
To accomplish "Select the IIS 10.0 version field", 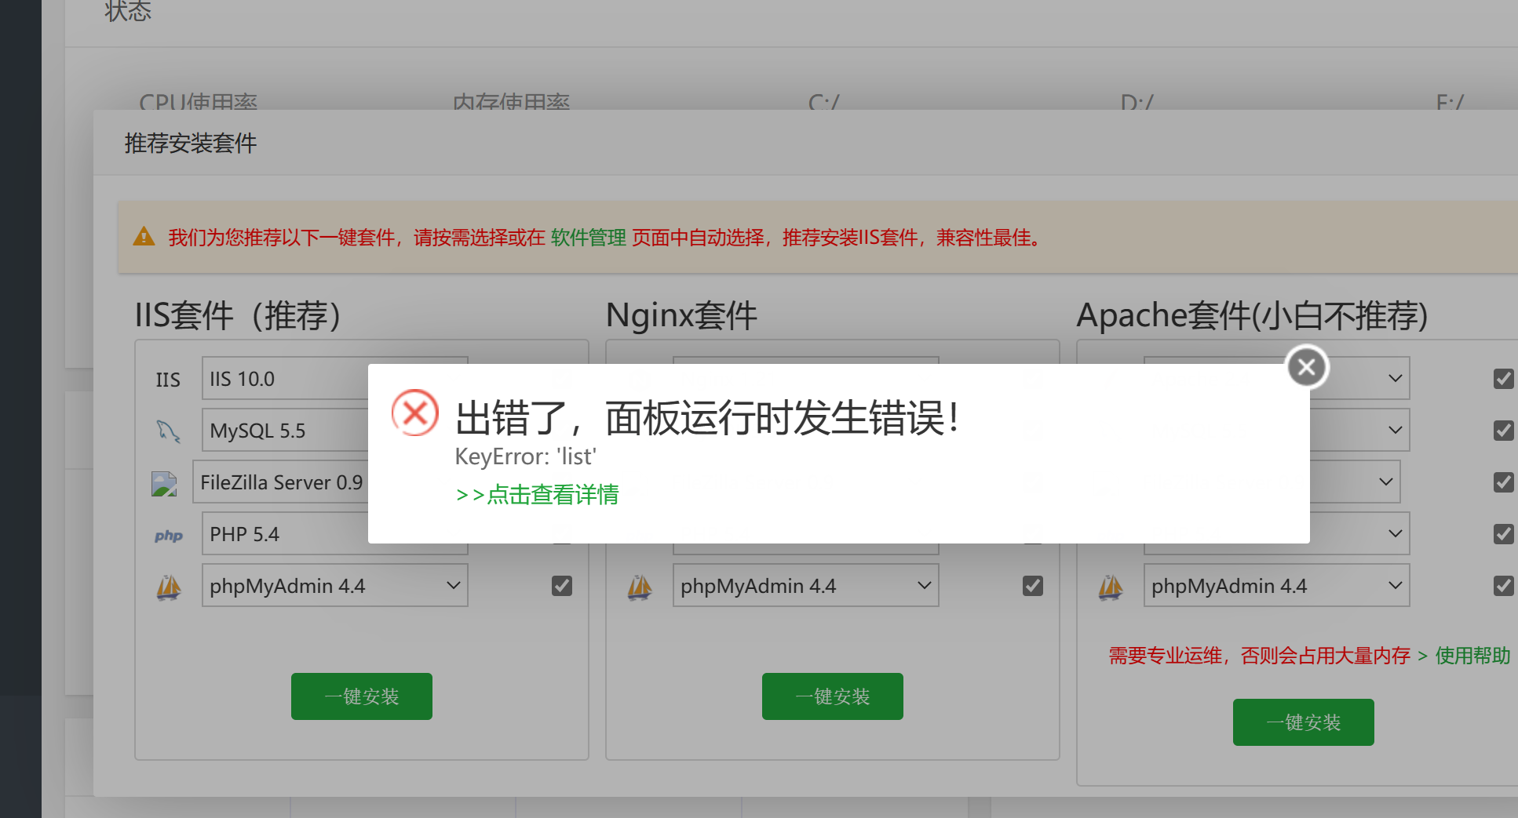I will (286, 378).
